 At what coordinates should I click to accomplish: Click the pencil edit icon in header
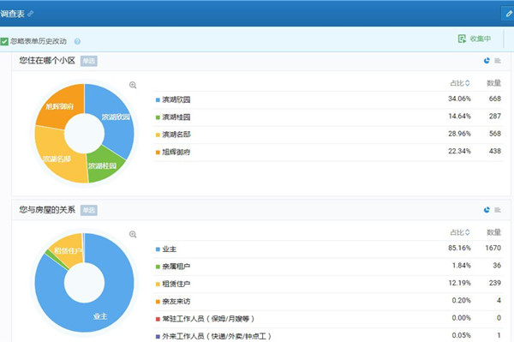[509, 14]
